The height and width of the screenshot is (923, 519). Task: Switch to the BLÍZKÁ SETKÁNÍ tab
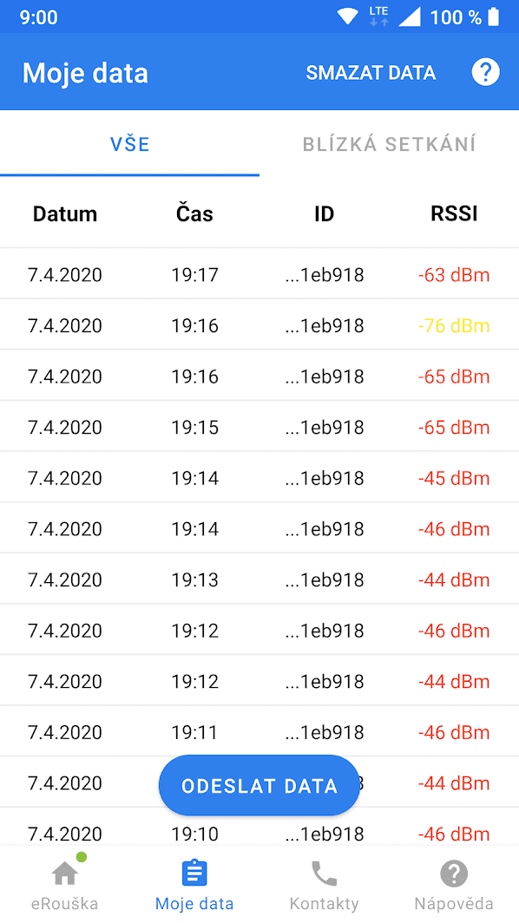point(389,144)
